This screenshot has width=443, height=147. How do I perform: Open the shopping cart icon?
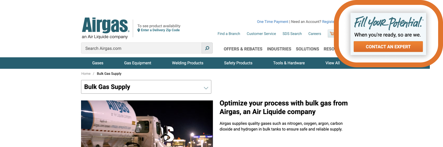[332, 34]
